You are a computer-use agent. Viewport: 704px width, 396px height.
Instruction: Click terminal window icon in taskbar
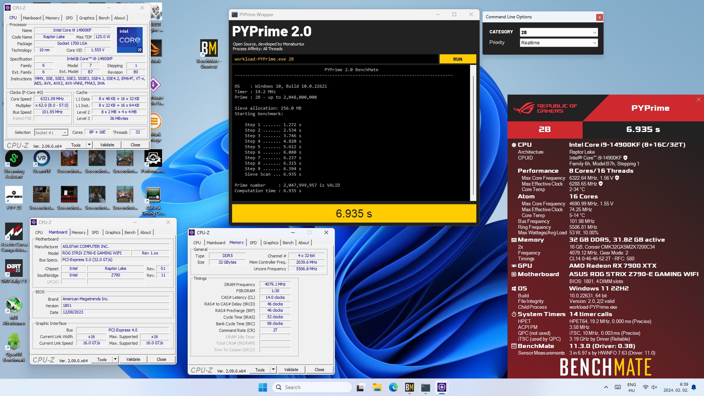(x=426, y=387)
